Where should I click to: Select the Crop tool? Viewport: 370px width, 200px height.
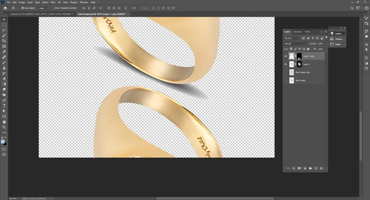click(4, 41)
